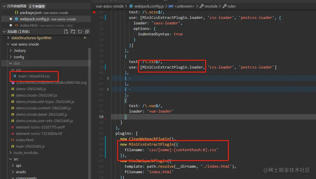
Task: Click the webpack icon in the breadcrumb bar
Action: click(132, 6)
